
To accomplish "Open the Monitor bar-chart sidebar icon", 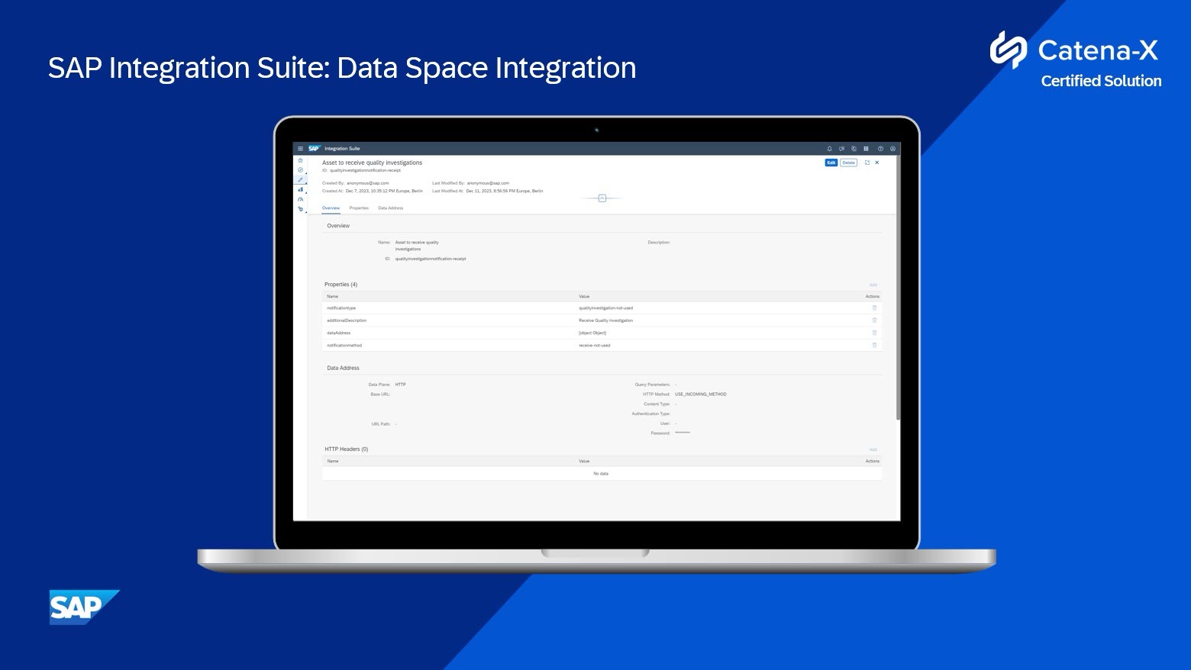I will (300, 190).
